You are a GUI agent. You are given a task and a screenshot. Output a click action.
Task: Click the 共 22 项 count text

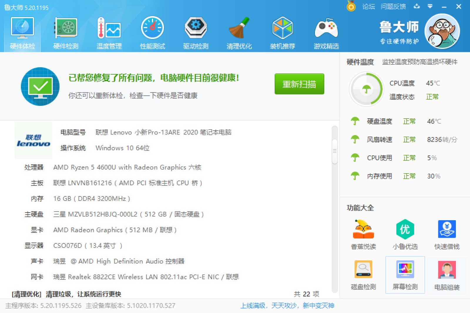coord(306,294)
